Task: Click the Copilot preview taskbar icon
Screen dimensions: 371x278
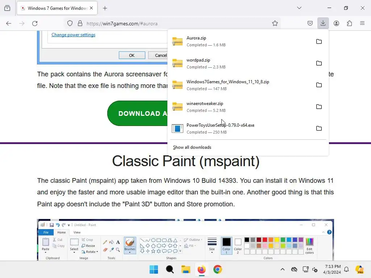Action: 360,269
